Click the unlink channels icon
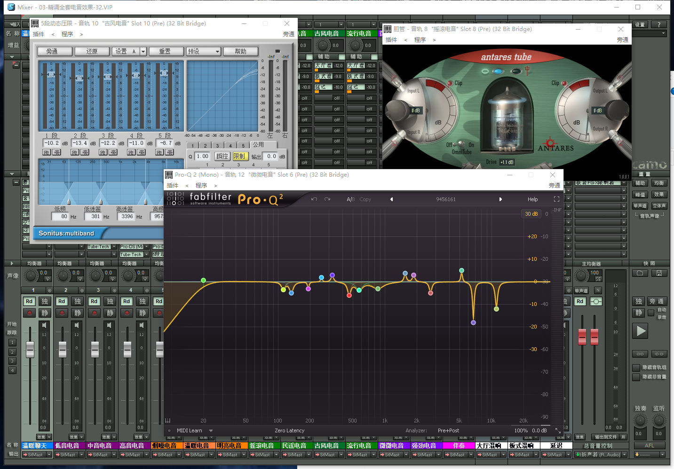The height and width of the screenshot is (469, 674). pyautogui.click(x=659, y=354)
